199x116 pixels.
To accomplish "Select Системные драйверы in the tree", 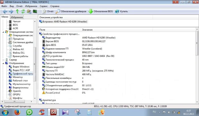I will coord(21,42).
